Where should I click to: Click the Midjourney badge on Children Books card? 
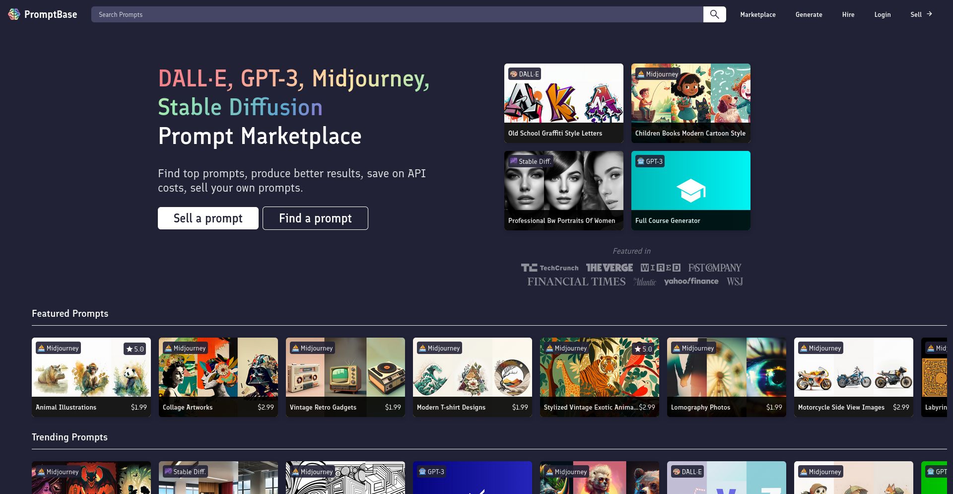click(658, 74)
